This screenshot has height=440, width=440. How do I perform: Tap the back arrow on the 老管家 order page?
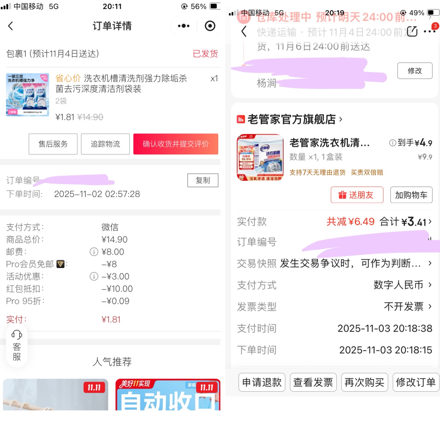tap(244, 31)
